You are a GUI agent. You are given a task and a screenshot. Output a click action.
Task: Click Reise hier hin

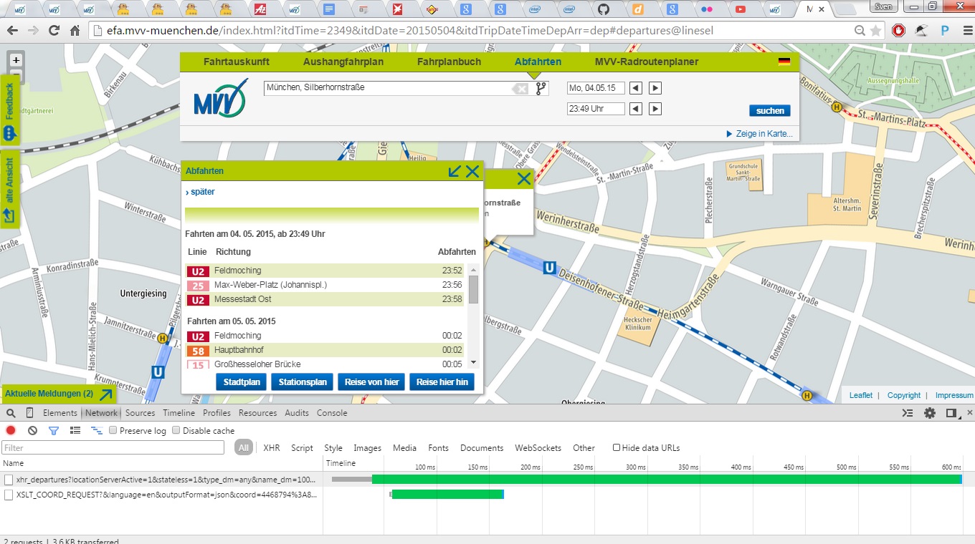pyautogui.click(x=442, y=382)
